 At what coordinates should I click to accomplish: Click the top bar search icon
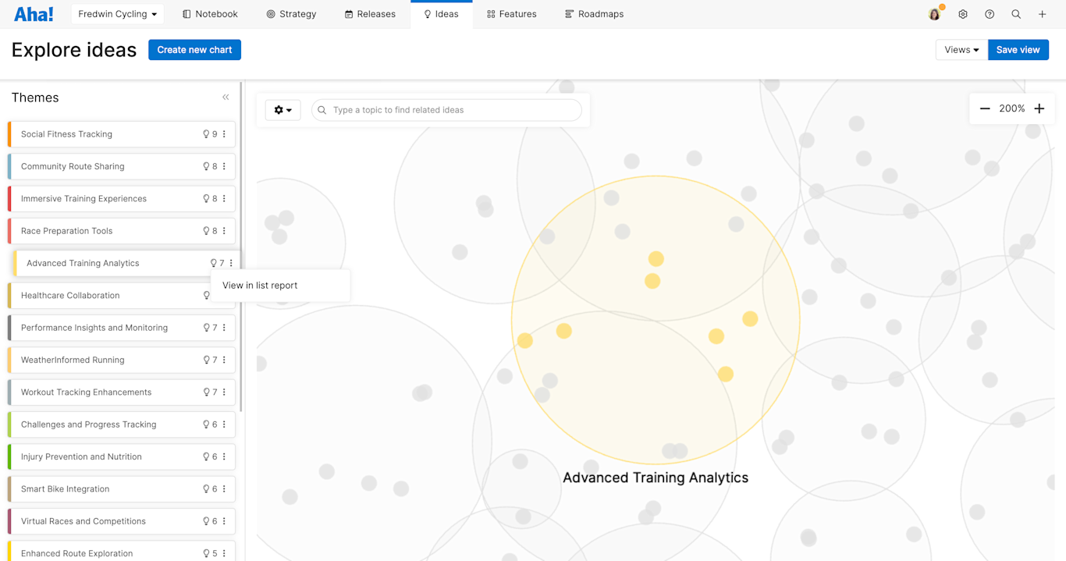point(1016,14)
